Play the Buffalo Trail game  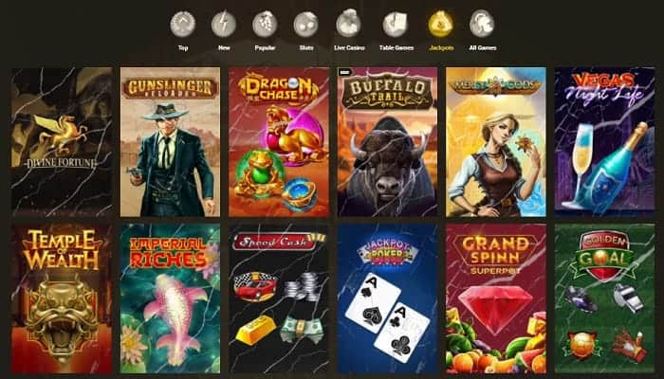coord(387,142)
